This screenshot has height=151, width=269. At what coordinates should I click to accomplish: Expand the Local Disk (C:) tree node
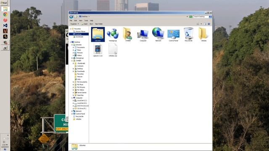click(x=73, y=101)
